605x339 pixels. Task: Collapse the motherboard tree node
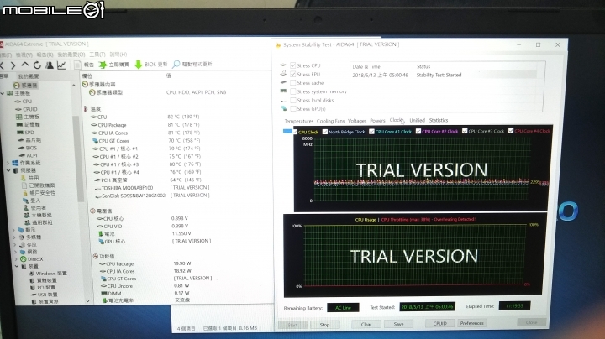pos(3,93)
